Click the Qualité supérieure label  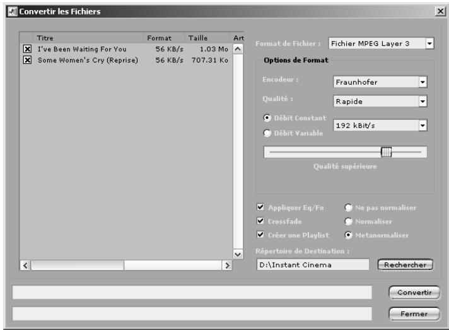[345, 167]
